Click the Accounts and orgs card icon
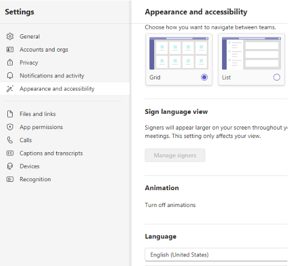 click(x=10, y=50)
